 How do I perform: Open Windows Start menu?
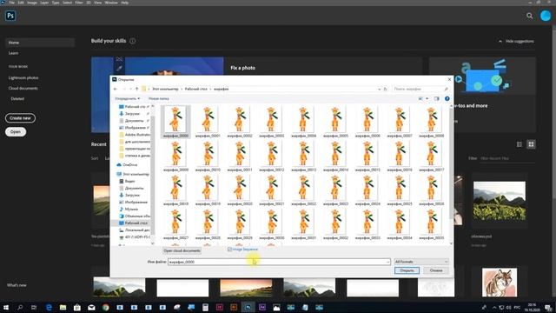pyautogui.click(x=6, y=307)
